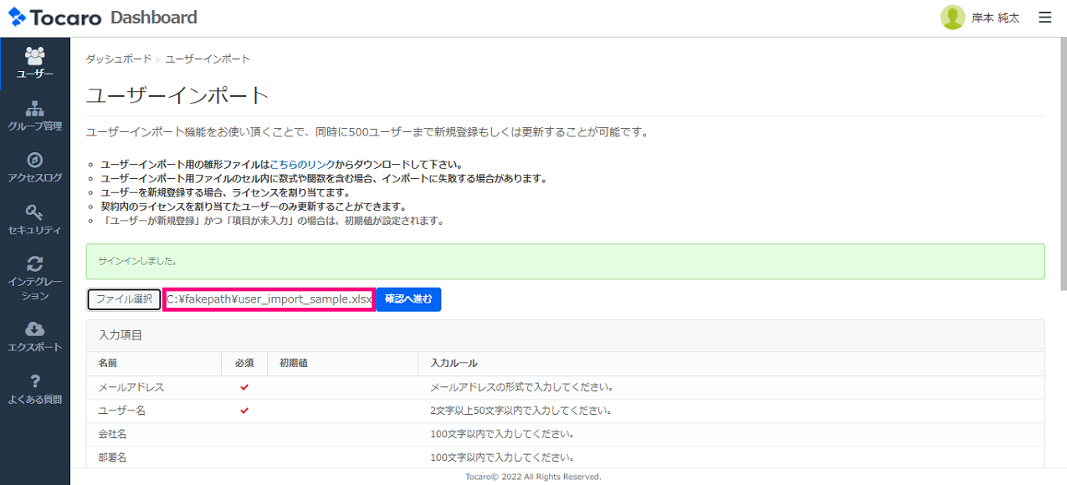Image resolution: width=1067 pixels, height=485 pixels.
Task: Click the Tocaro logo icon
Action: (x=18, y=18)
